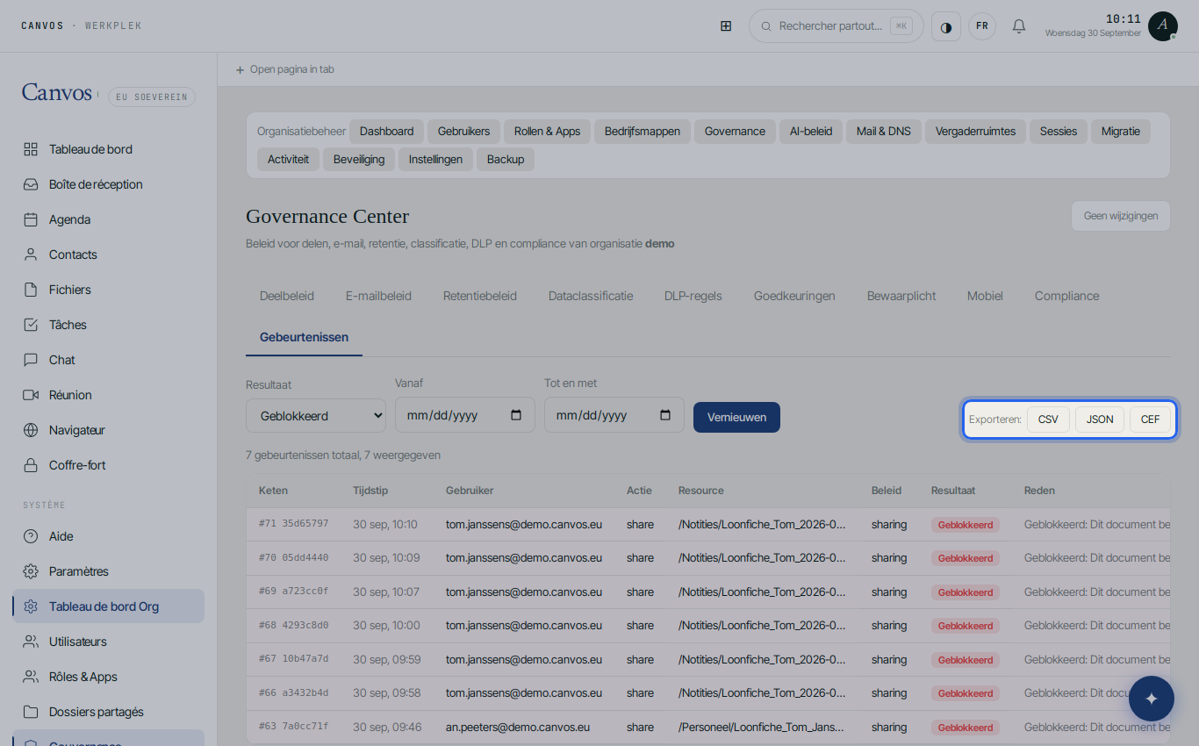Toggle dark/light theme contrast icon
The width and height of the screenshot is (1199, 746).
(x=946, y=26)
